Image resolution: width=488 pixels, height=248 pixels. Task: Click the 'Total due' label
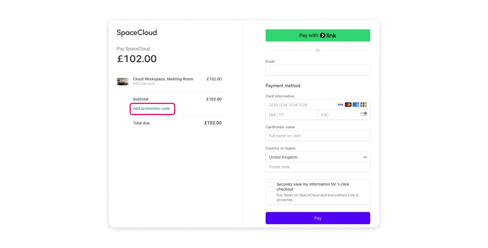(x=141, y=123)
